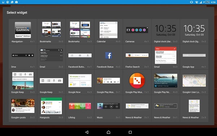
Task: Pick the Google+ posts widget
Action: pyautogui.click(x=23, y=106)
